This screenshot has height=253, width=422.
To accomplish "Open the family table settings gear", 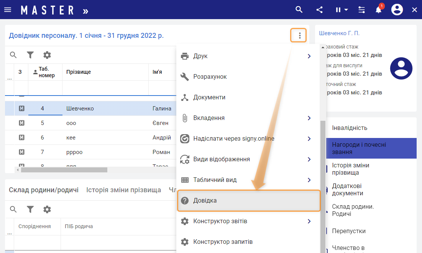I will pos(47,209).
